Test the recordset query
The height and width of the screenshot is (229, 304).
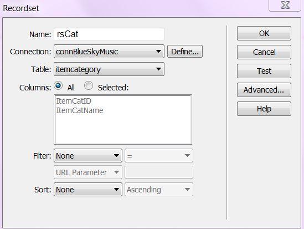coord(264,71)
